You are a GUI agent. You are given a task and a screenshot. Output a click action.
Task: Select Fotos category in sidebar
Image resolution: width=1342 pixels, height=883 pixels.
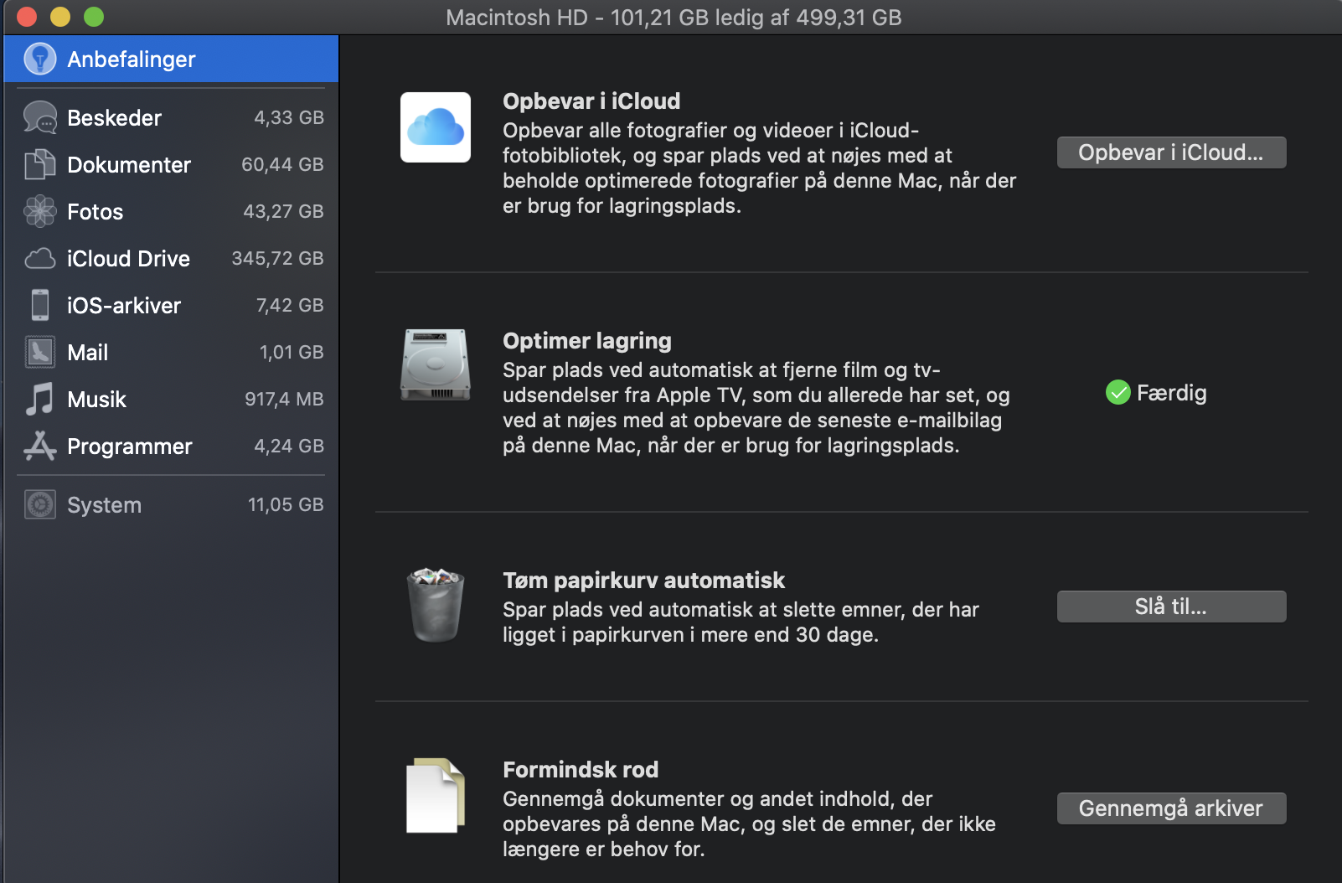[171, 211]
